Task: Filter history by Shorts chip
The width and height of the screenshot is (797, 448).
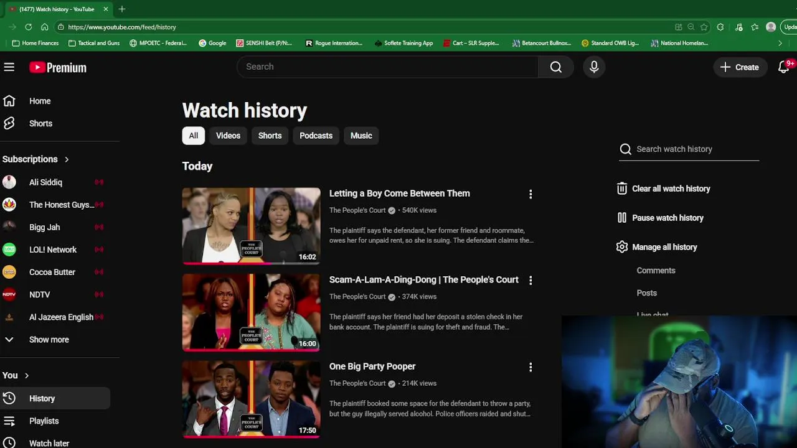Action: point(270,136)
